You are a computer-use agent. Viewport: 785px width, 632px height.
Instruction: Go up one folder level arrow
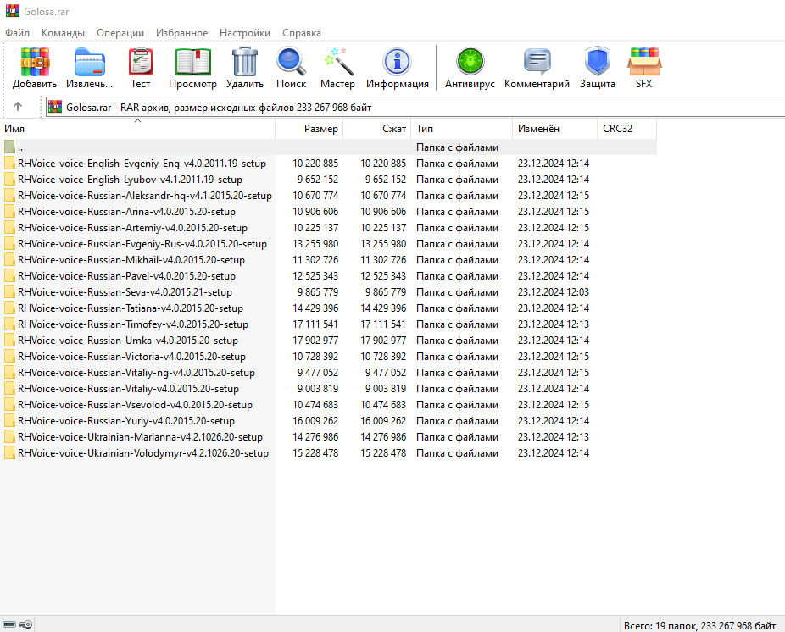[x=18, y=107]
